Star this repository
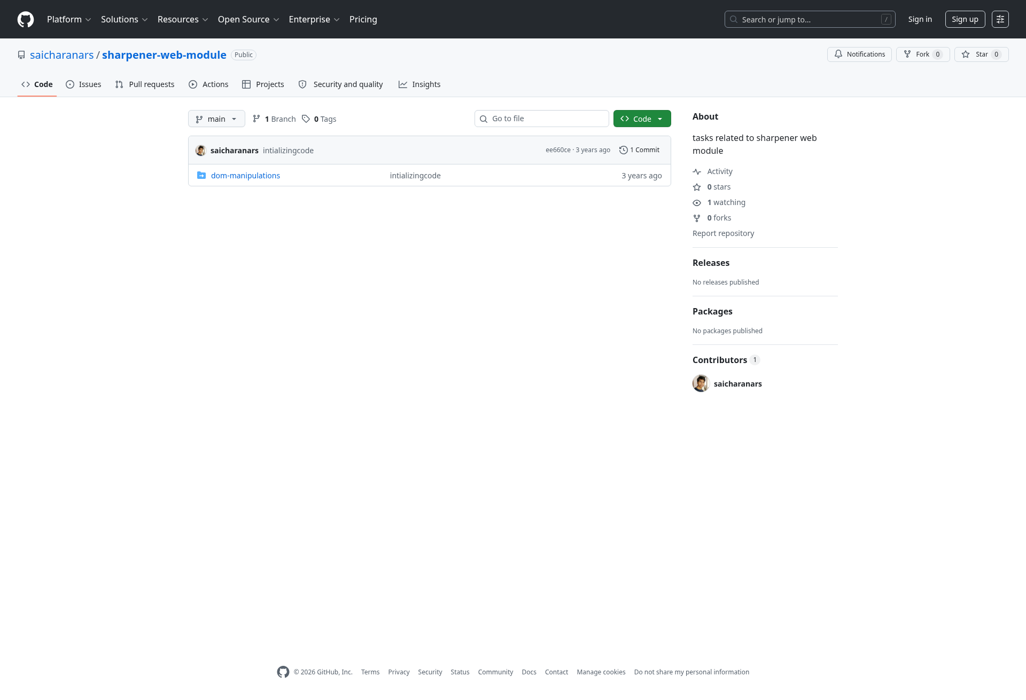 click(x=982, y=54)
